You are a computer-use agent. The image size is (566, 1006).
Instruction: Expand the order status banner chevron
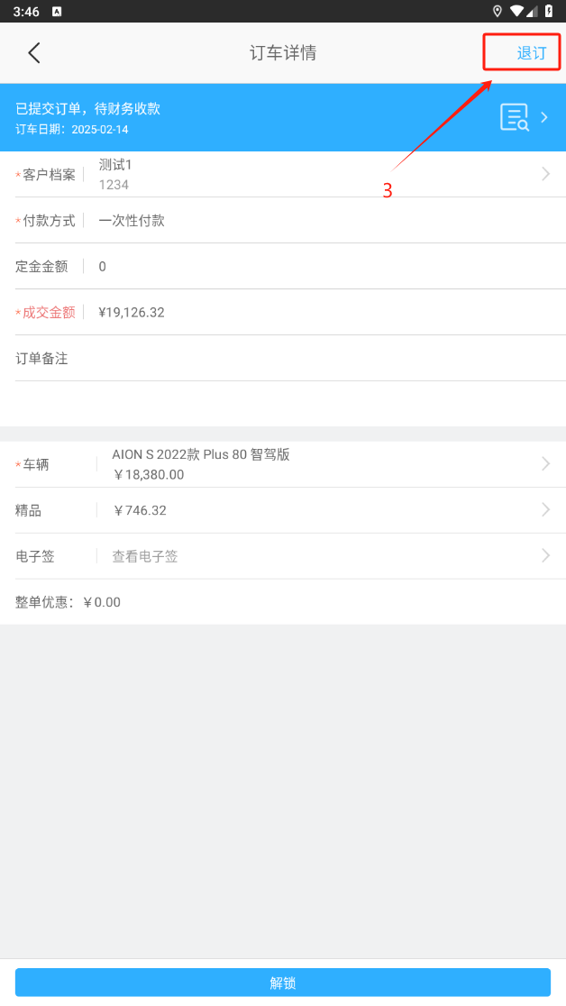544,117
